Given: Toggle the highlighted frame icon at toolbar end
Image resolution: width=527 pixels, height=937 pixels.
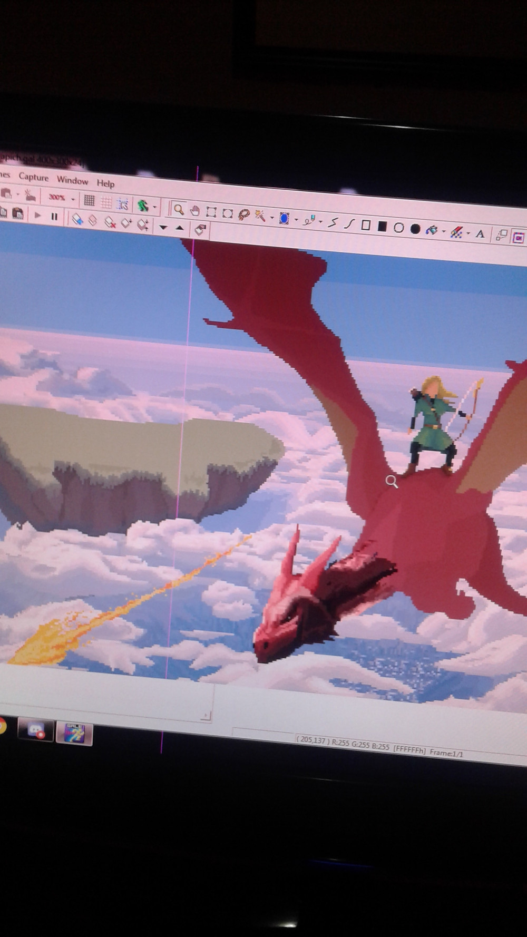Looking at the screenshot, I should pos(518,237).
